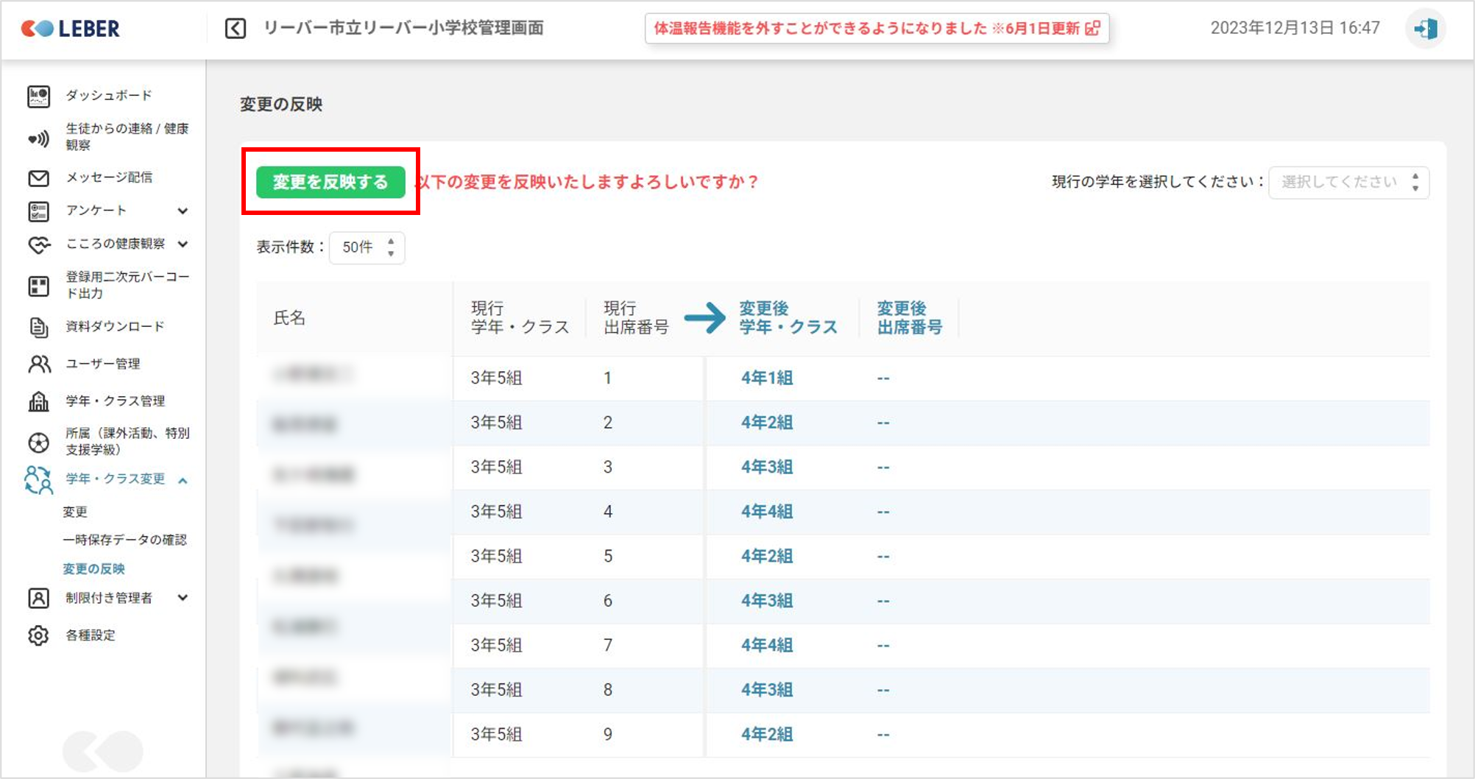This screenshot has width=1475, height=779.
Task: Click the message delivery envelope icon
Action: click(x=38, y=178)
